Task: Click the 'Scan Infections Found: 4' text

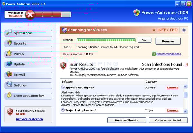Action: coord(165,64)
